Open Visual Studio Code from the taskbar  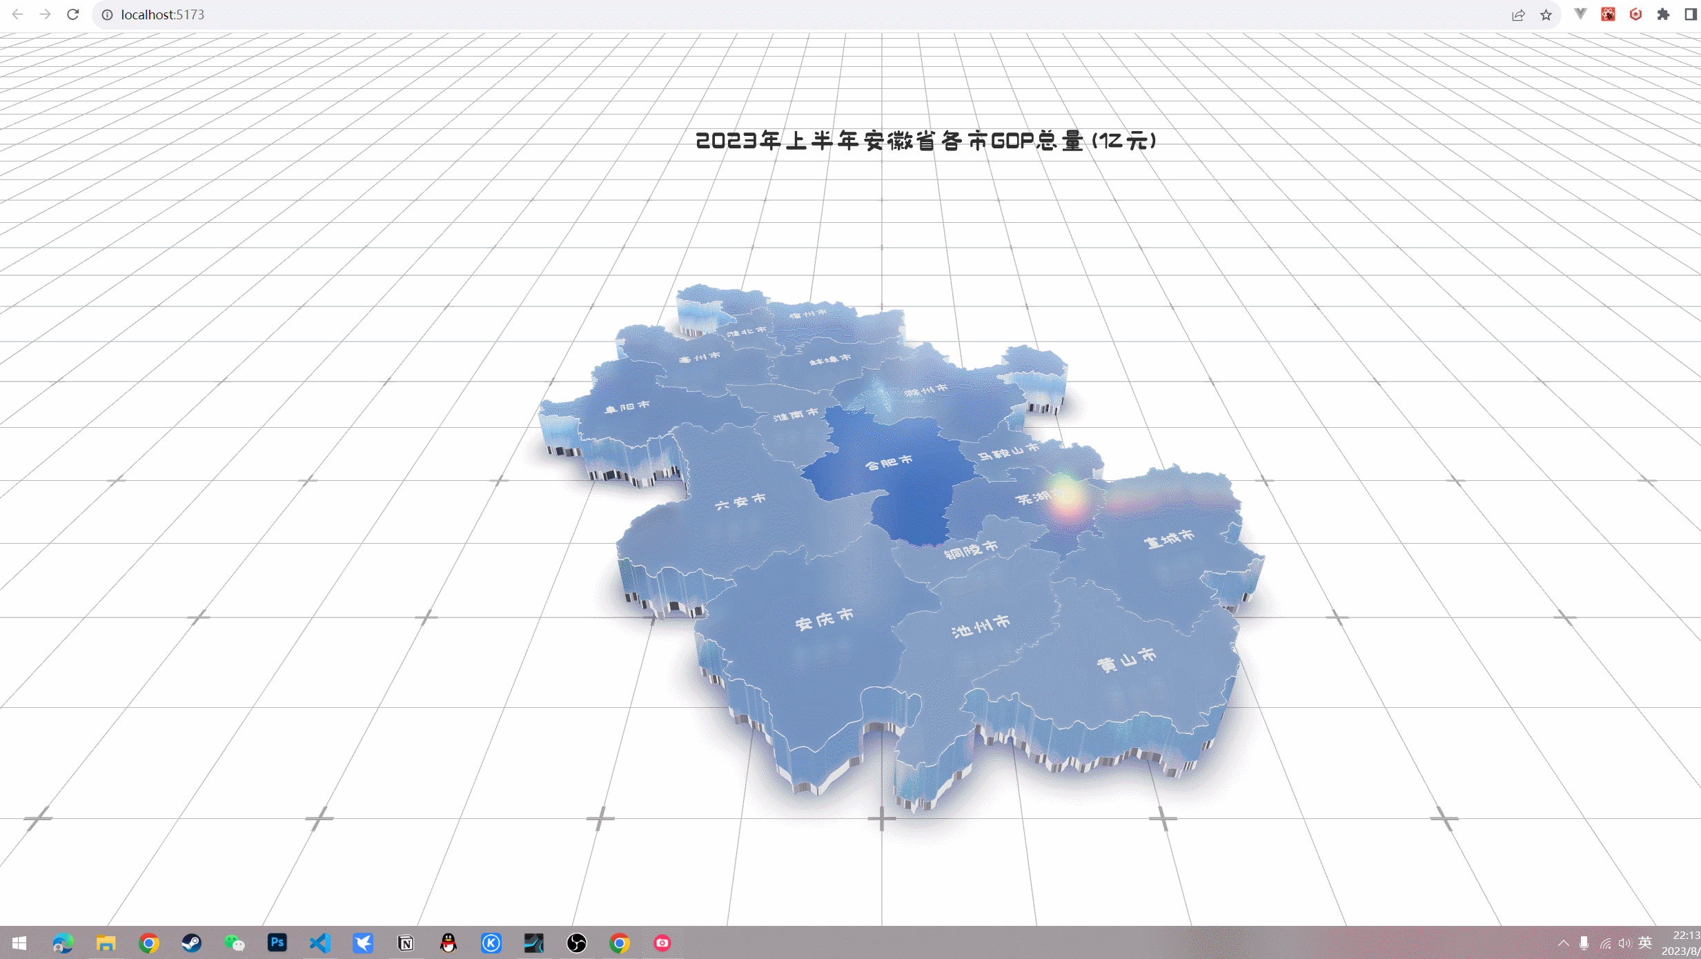[x=320, y=942]
